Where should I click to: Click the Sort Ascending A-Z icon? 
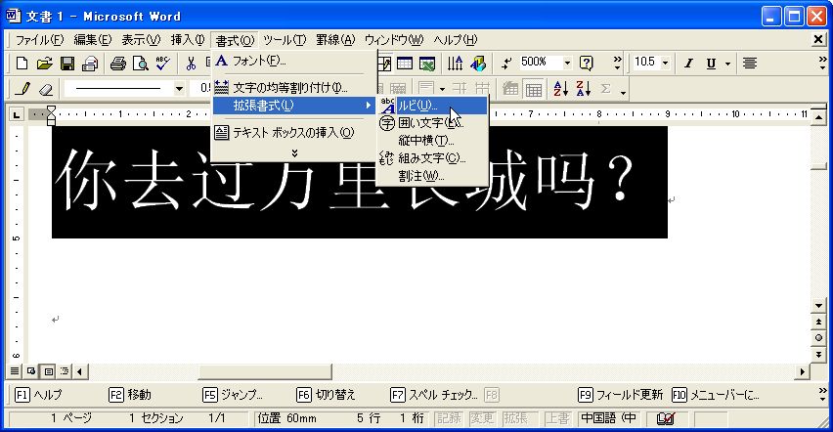[x=561, y=89]
